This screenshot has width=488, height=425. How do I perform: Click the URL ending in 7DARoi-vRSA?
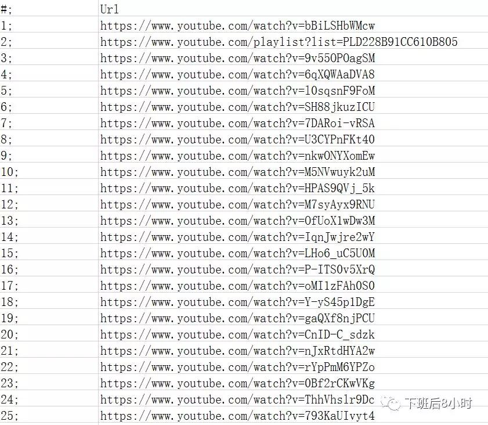(x=237, y=123)
